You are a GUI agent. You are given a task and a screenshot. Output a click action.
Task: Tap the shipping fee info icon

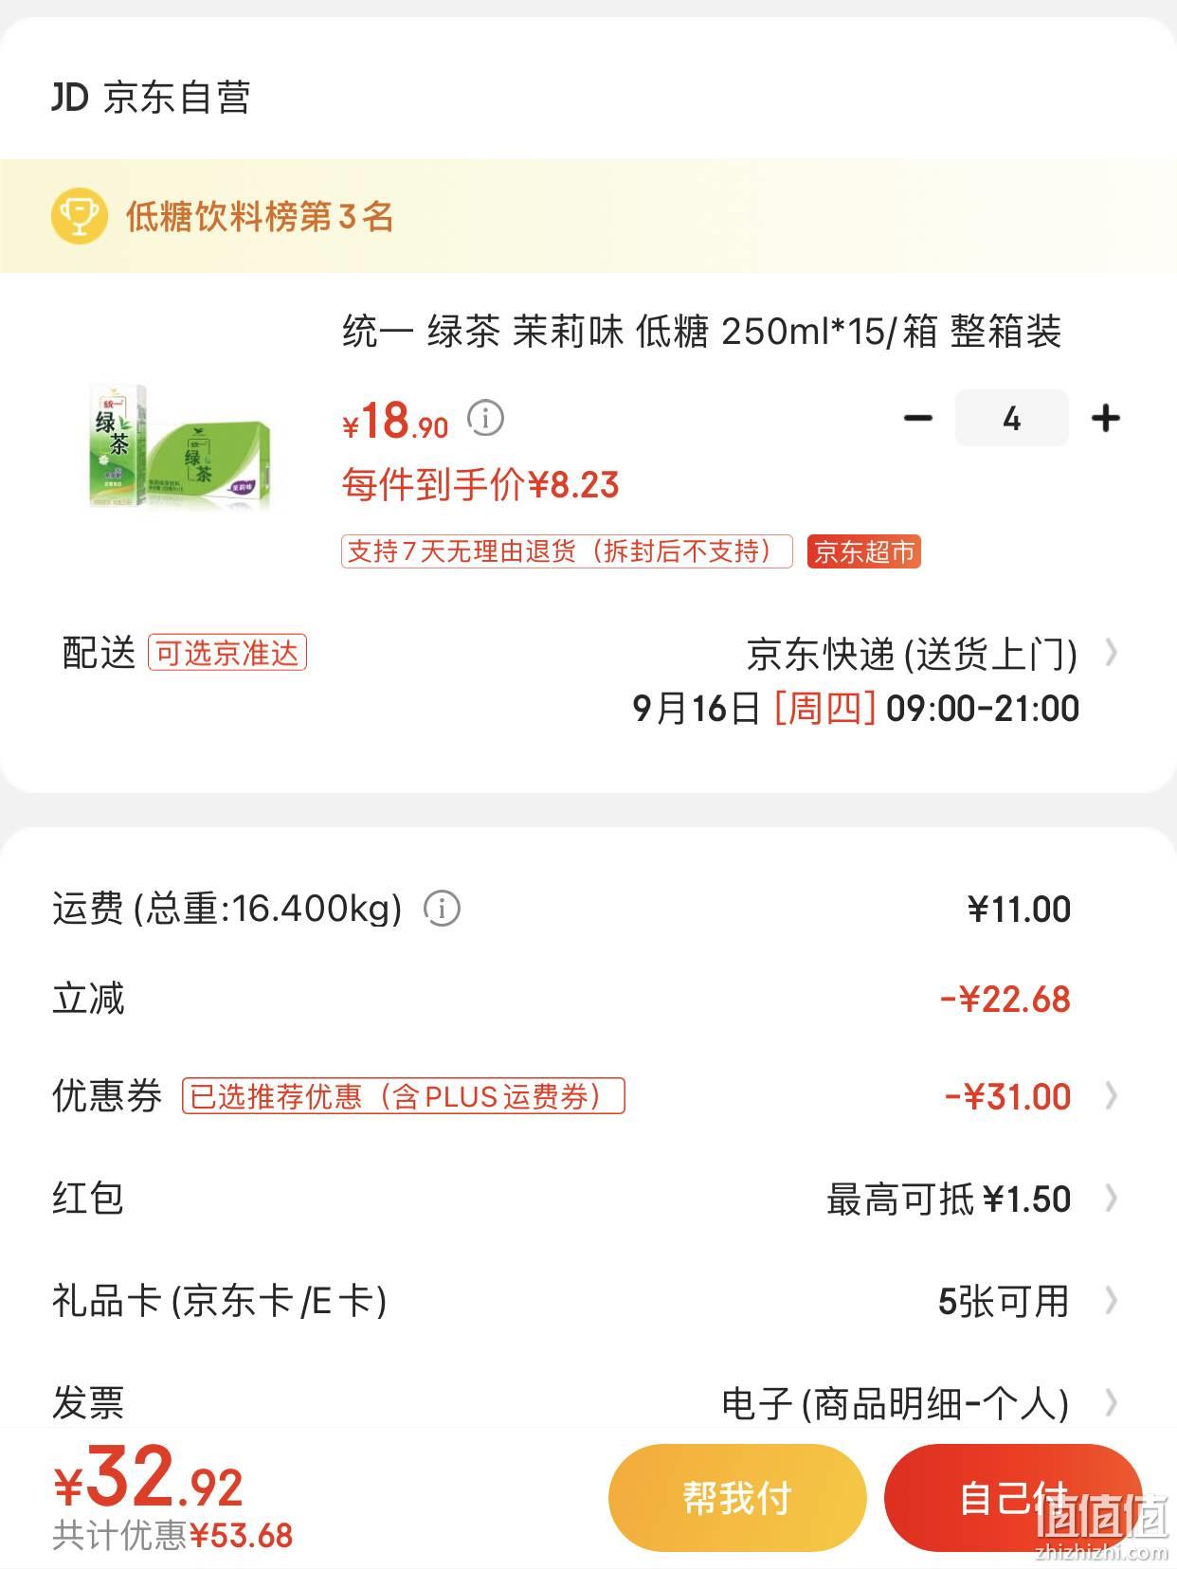pyautogui.click(x=442, y=909)
